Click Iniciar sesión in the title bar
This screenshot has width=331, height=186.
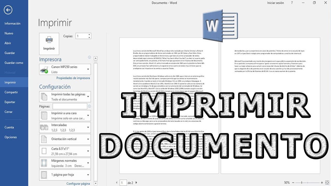[x=275, y=3]
